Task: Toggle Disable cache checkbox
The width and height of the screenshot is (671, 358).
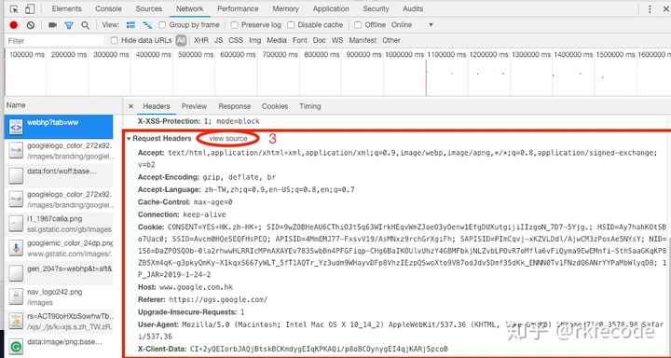Action: click(x=291, y=25)
